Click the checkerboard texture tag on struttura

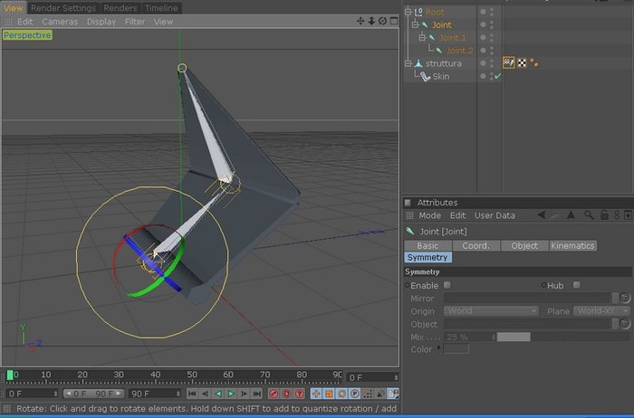click(522, 62)
